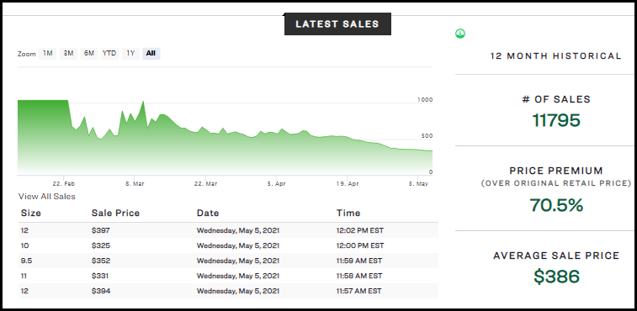This screenshot has height=311, width=637.
Task: Click the Sale Price column header
Action: [115, 213]
